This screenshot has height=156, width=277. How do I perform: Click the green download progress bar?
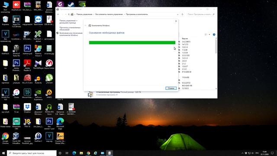pos(132,42)
